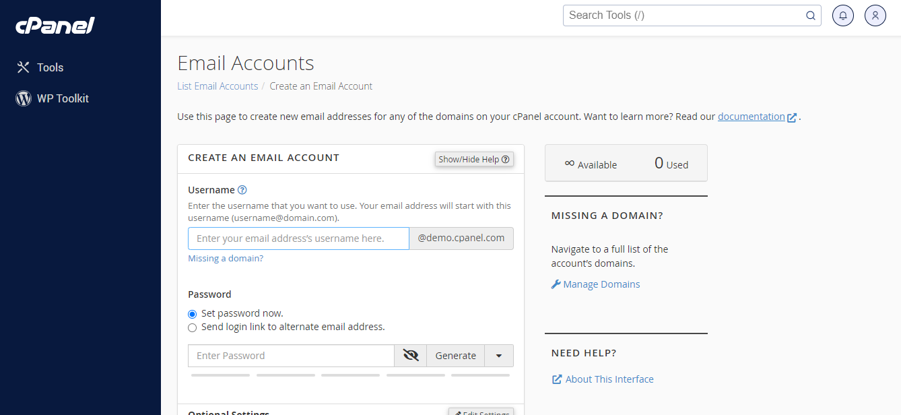The image size is (901, 415).
Task: Choose Send login link to alternate email address
Action: (192, 327)
